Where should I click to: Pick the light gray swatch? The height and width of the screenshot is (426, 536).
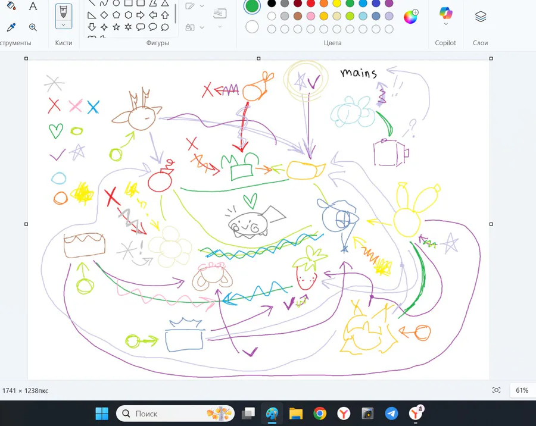tap(285, 16)
